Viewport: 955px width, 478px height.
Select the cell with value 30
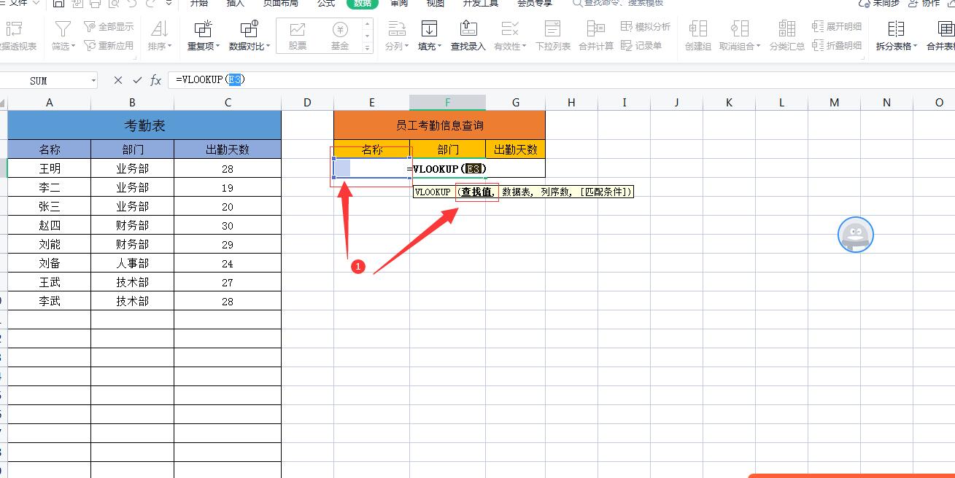tap(228, 225)
